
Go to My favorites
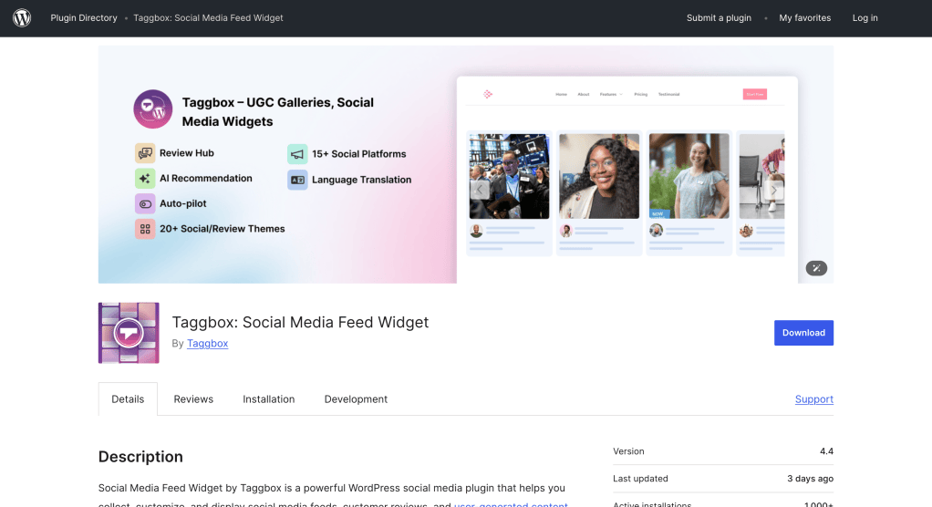[805, 18]
